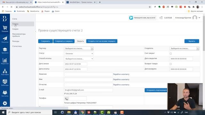Click the Evernote elephant extension icon

pos(159,7)
